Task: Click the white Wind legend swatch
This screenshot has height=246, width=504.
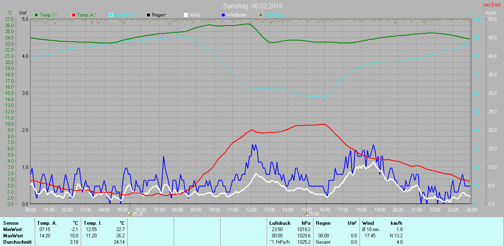Action: (186, 15)
